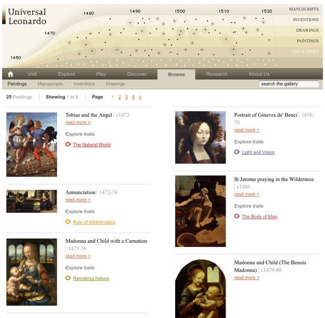Click the circle icon beside The Body of Man
The height and width of the screenshot is (318, 325).
237,216
